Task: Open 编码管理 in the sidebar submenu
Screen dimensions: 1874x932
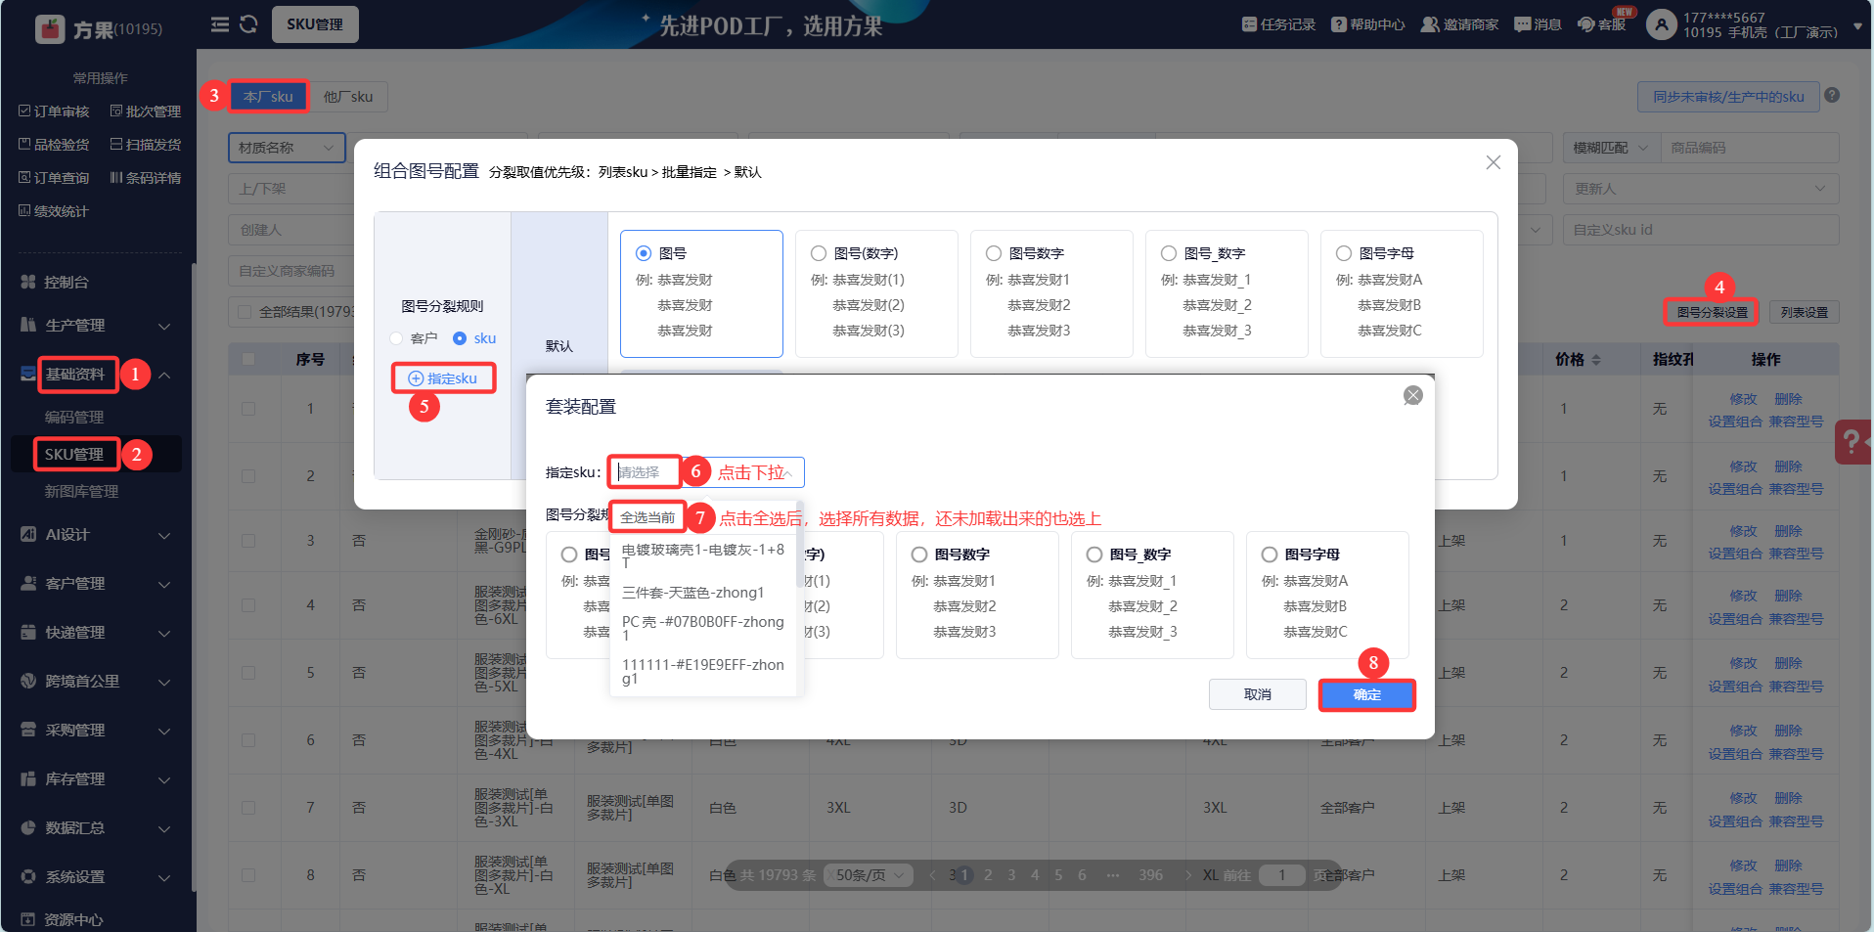Action: point(74,417)
